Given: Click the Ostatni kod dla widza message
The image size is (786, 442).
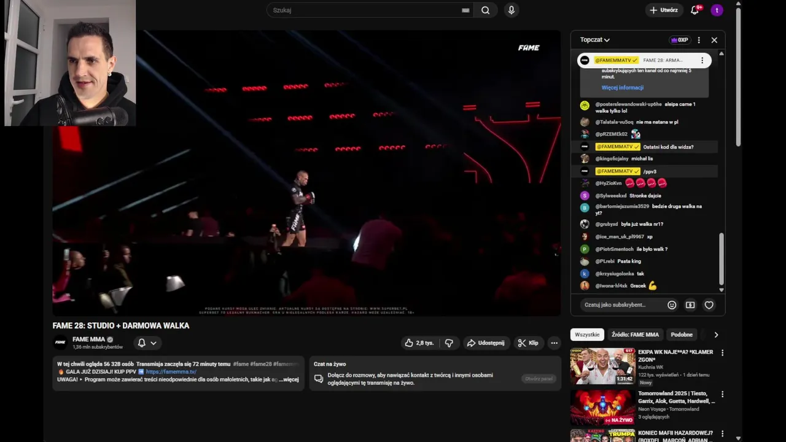Looking at the screenshot, I should click(x=668, y=147).
